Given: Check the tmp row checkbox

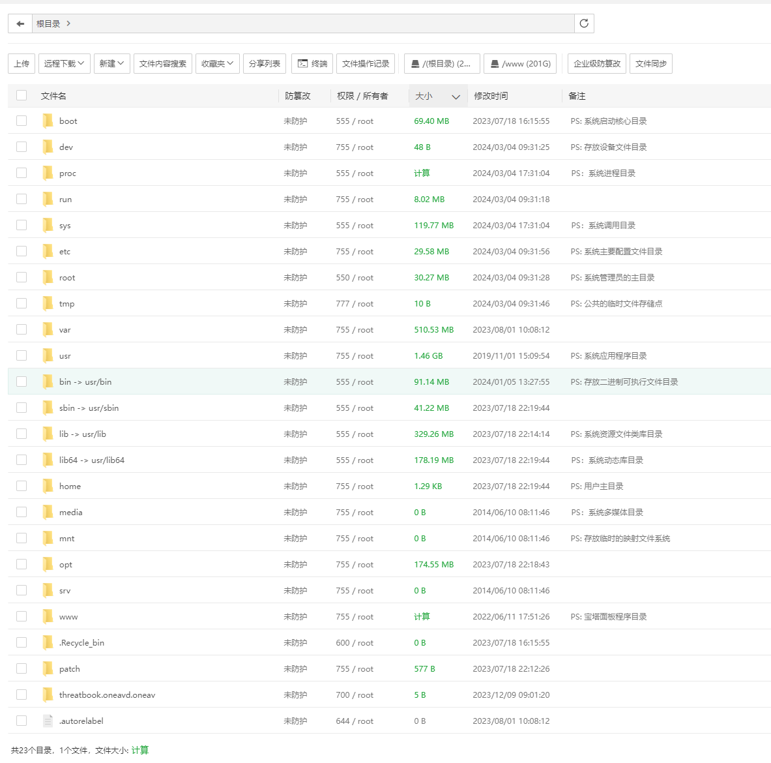Looking at the screenshot, I should click(22, 303).
